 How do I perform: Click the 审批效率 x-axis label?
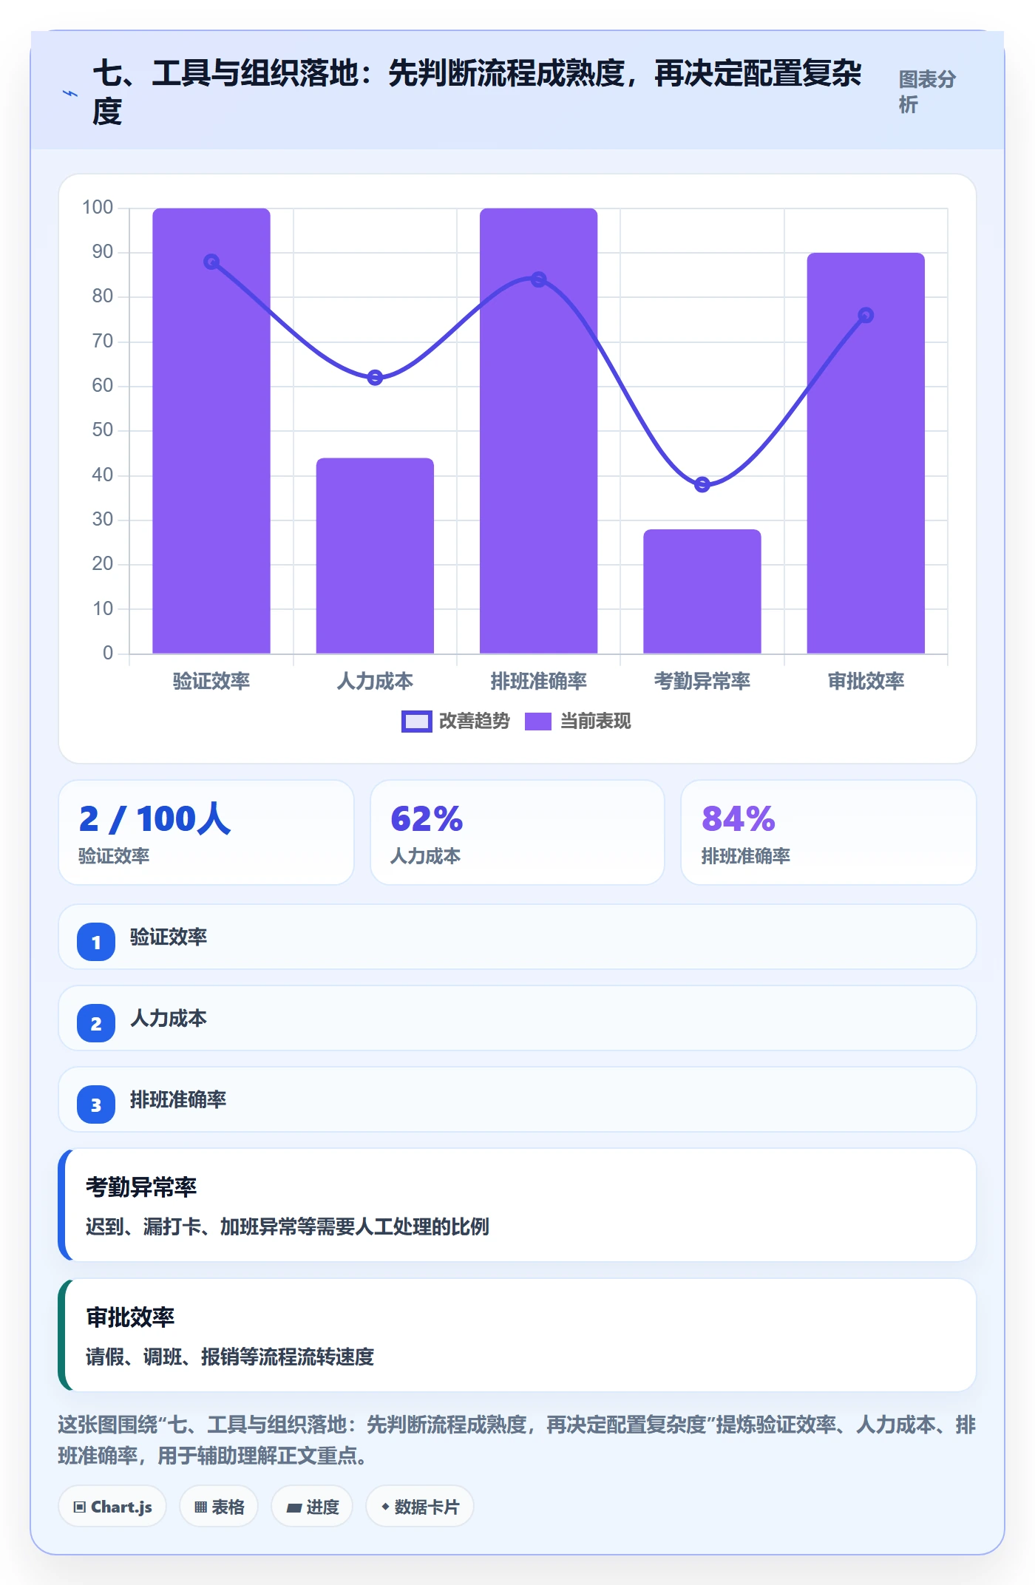866,681
